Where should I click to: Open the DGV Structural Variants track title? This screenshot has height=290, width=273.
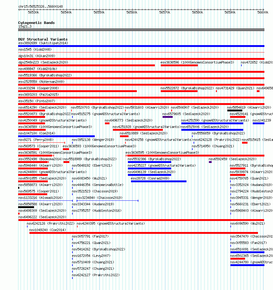[43, 39]
